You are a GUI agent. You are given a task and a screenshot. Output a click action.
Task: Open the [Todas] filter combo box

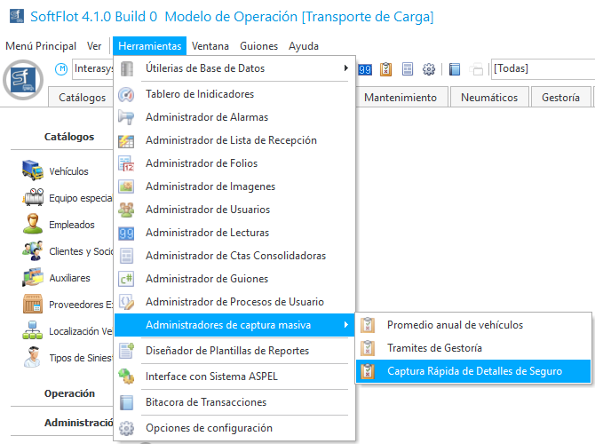pos(542,69)
